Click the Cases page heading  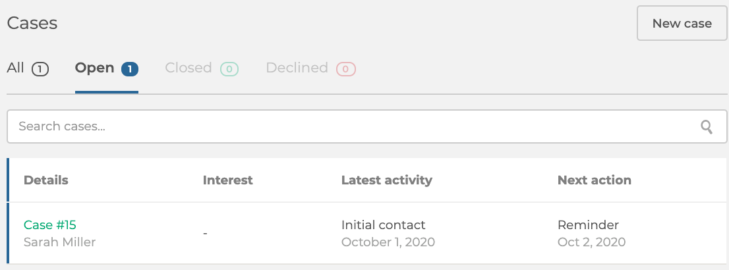[x=32, y=23]
